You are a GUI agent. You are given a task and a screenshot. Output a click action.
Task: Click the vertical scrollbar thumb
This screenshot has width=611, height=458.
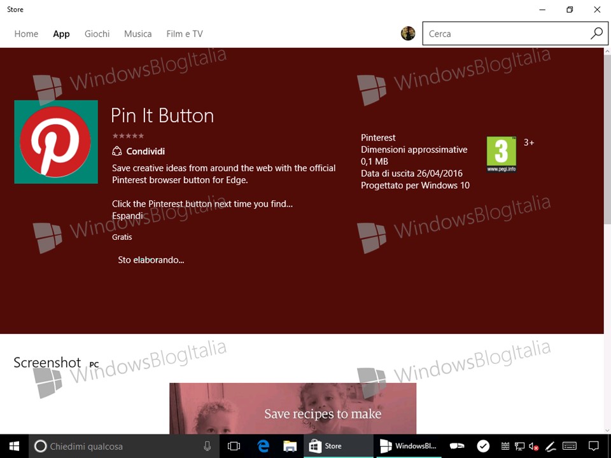[607, 138]
